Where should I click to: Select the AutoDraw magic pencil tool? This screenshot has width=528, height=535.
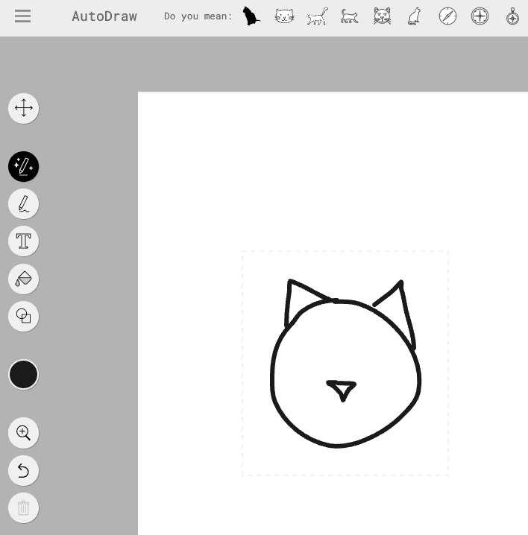coord(23,167)
